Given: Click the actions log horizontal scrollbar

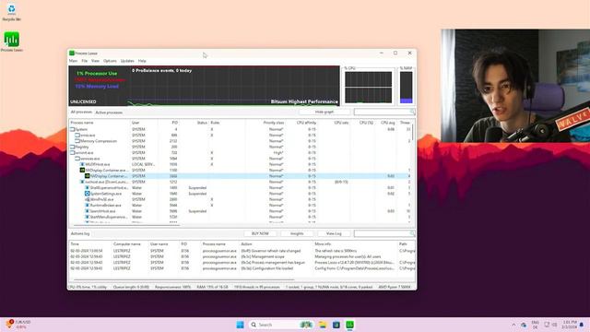Looking at the screenshot, I should click(183, 279).
